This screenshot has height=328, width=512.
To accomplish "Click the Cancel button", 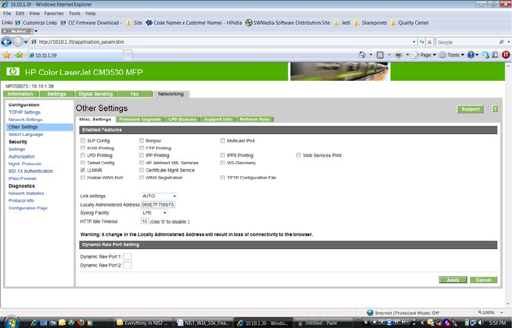I will point(484,280).
